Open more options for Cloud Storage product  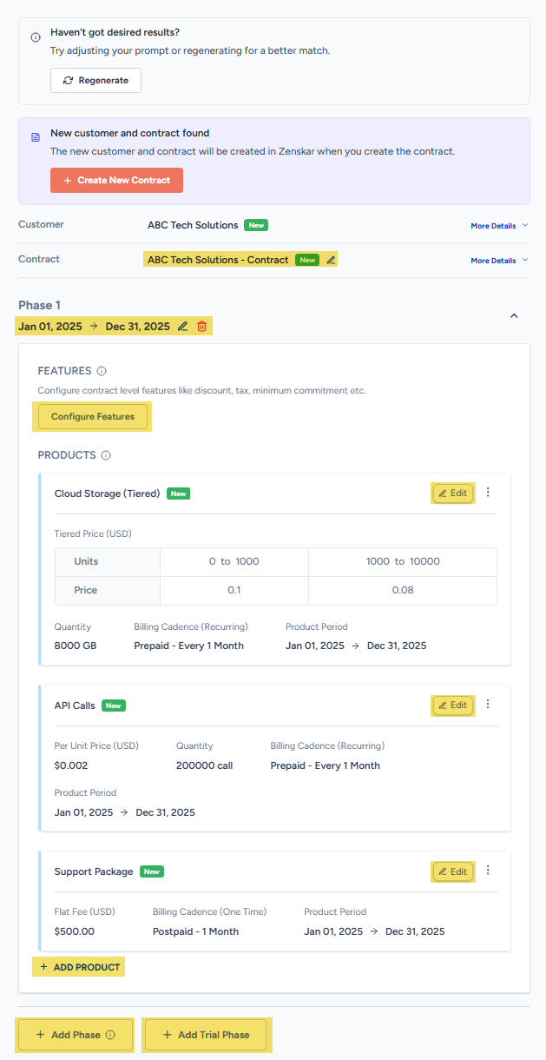coord(488,493)
